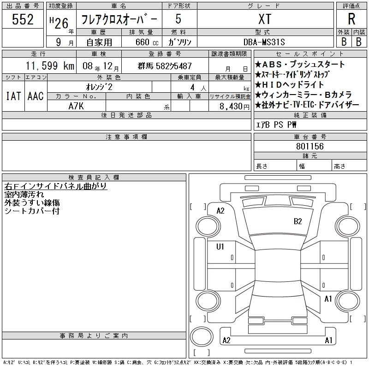Screen dimensions: 369x369
Task: Click the 事務局よりご案内 header
Action: (x=94, y=336)
